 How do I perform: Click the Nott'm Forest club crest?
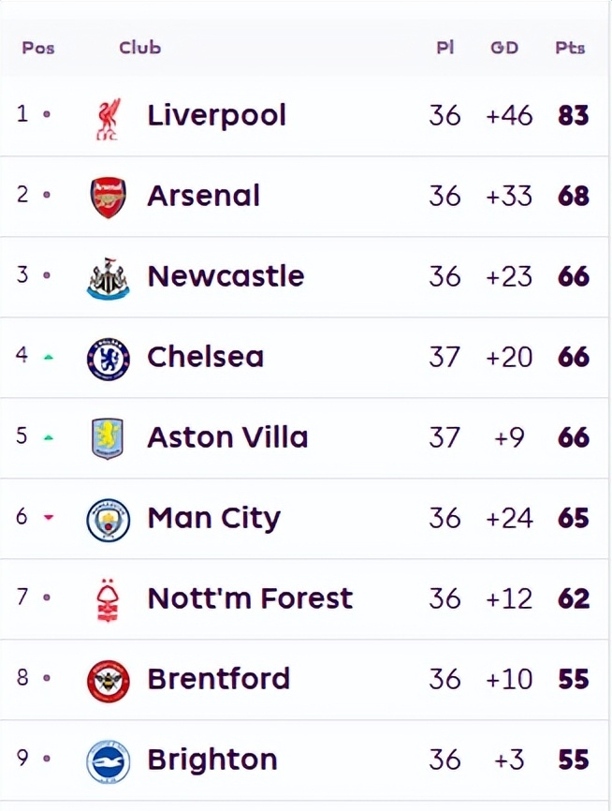[x=108, y=600]
